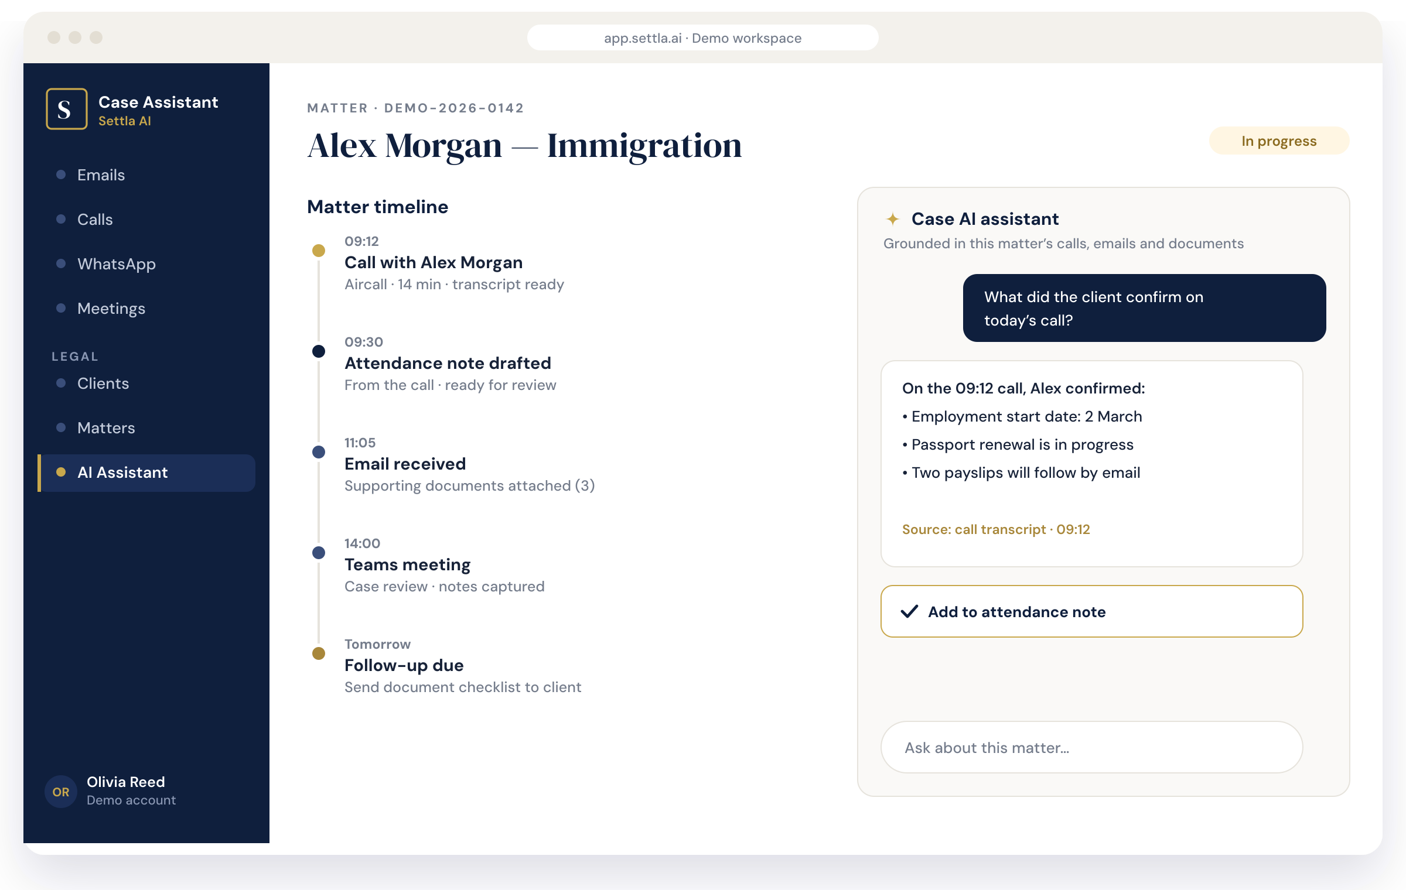Screen dimensions: 1406x890
Task: Click the 14:00 Teams meeting timeline dot
Action: [x=319, y=553]
